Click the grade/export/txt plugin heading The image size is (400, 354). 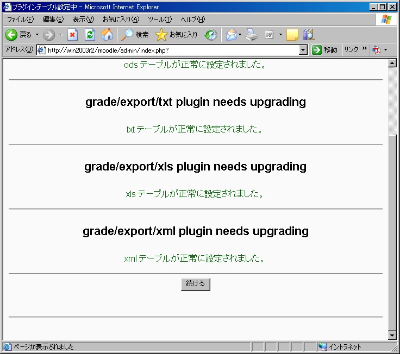tap(196, 102)
